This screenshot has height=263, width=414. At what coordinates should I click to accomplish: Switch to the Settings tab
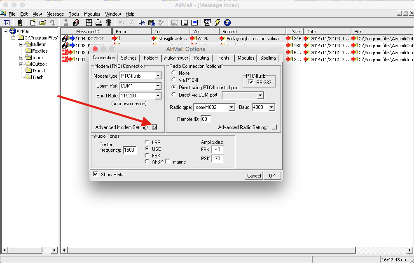pos(129,58)
